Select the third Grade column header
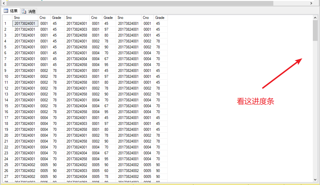Image resolution: width=320 pixels, height=185 pixels. [160, 18]
